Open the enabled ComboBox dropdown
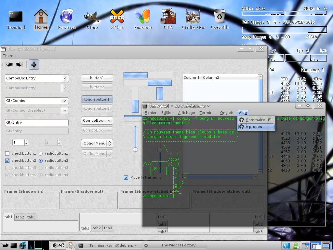This screenshot has height=250, width=333. click(97, 120)
